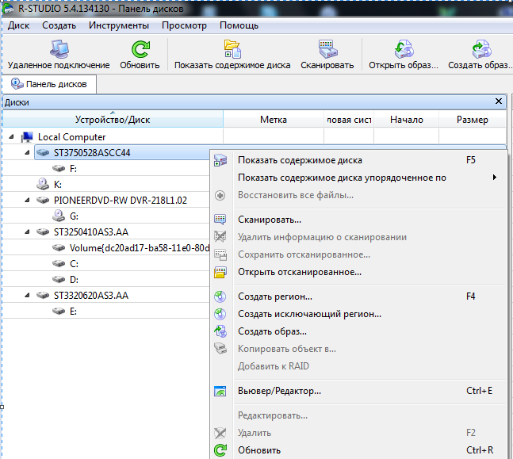Click the context menu icon for Показать содержимое диска
This screenshot has height=459, width=513.
coord(220,160)
